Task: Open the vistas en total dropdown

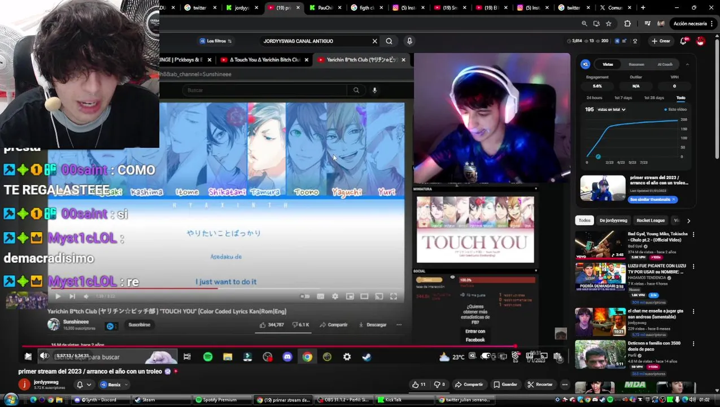Action: coord(612,110)
